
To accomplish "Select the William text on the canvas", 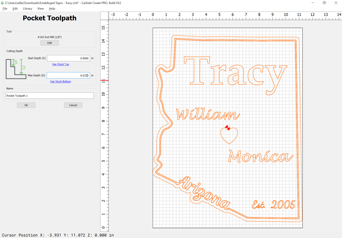I will pyautogui.click(x=208, y=115).
